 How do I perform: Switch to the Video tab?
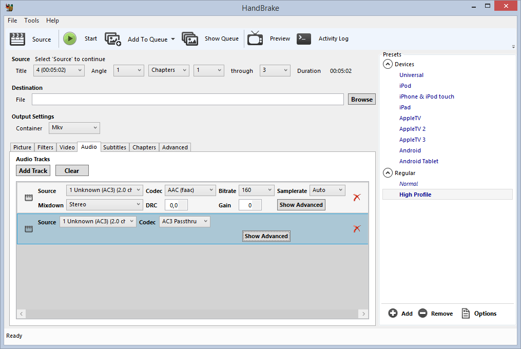coord(67,147)
